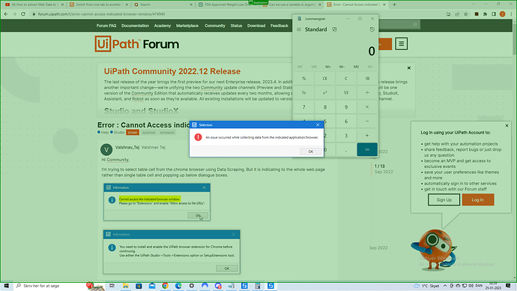Click the percent key in Calculator
Viewport: 517px width, 291px height.
click(x=303, y=79)
